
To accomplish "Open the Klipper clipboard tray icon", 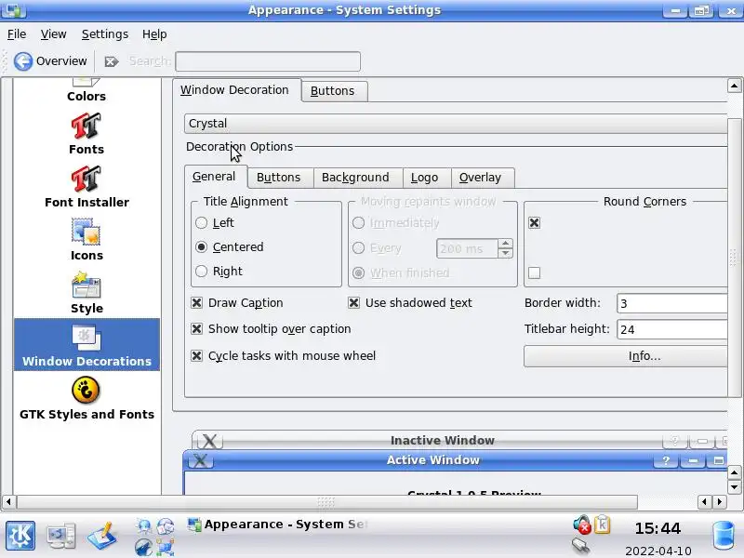I will pyautogui.click(x=602, y=525).
